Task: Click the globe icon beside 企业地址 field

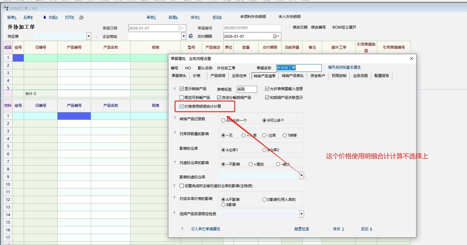Action: click(191, 36)
